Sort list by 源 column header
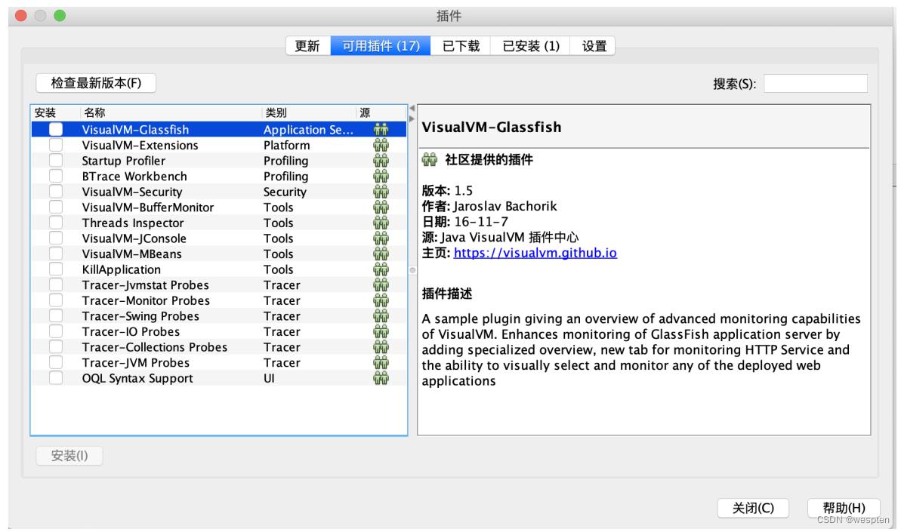 coord(381,112)
